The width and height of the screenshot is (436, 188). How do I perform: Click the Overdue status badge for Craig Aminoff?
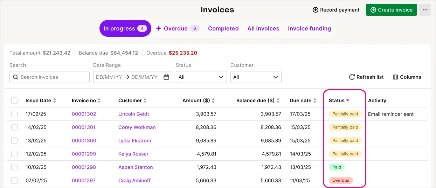341,180
